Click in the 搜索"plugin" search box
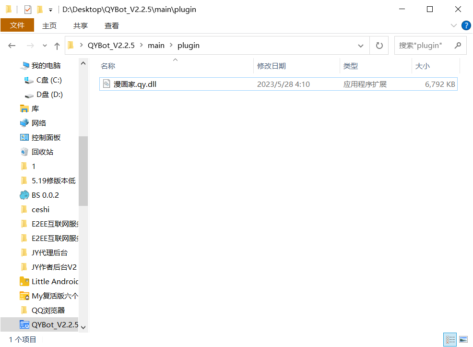 click(x=424, y=46)
